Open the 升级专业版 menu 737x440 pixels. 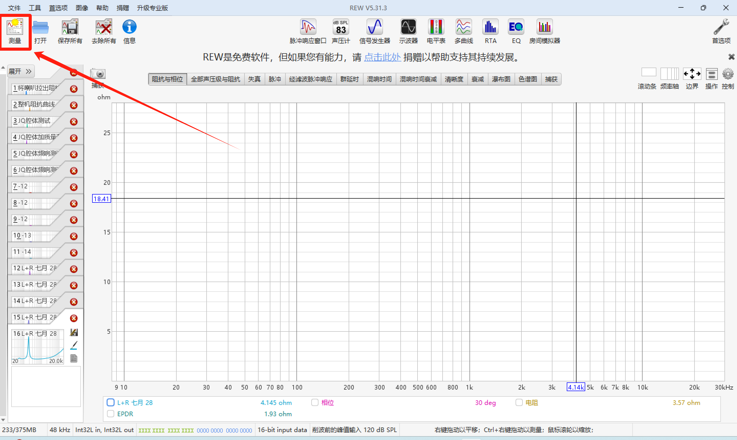coord(152,8)
